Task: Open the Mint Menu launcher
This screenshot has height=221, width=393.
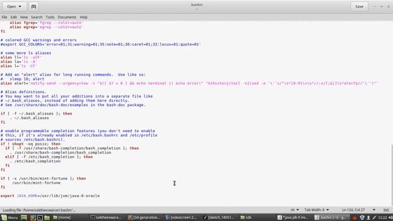Action: click(10, 217)
